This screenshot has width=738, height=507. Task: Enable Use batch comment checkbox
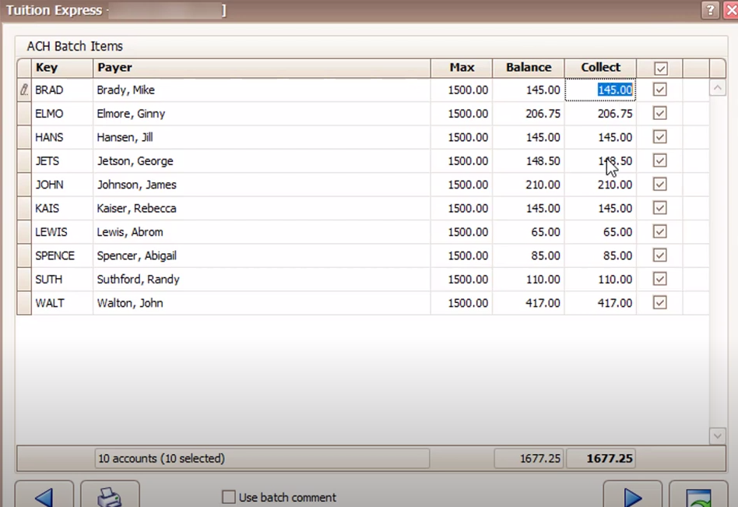click(229, 497)
